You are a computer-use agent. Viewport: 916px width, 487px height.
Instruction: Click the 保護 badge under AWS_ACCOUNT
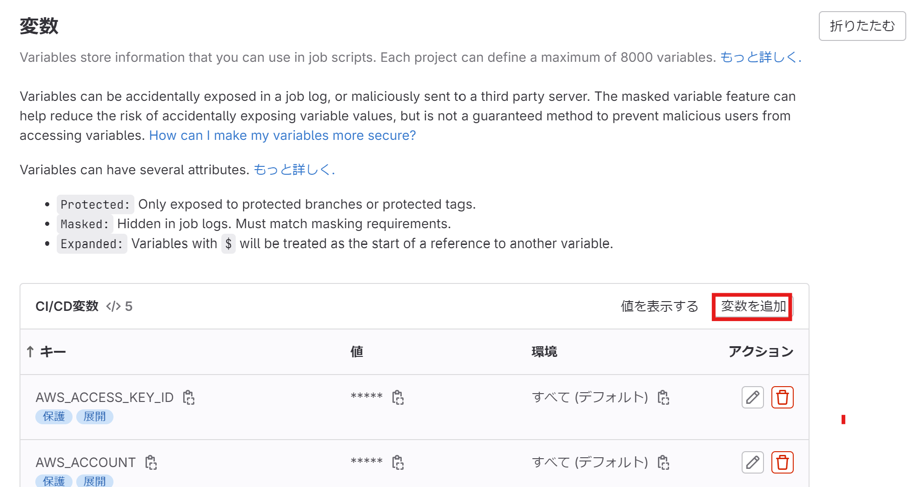point(54,481)
